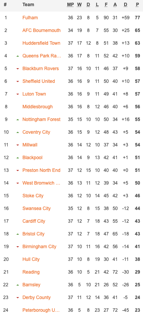Click the W wins column header
Image resolution: width=143 pixels, height=316 pixels.
pyautogui.click(x=79, y=5)
